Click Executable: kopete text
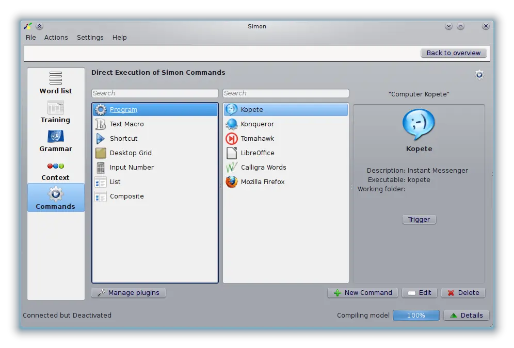Screen dimensions: 514x348 [x=399, y=180]
